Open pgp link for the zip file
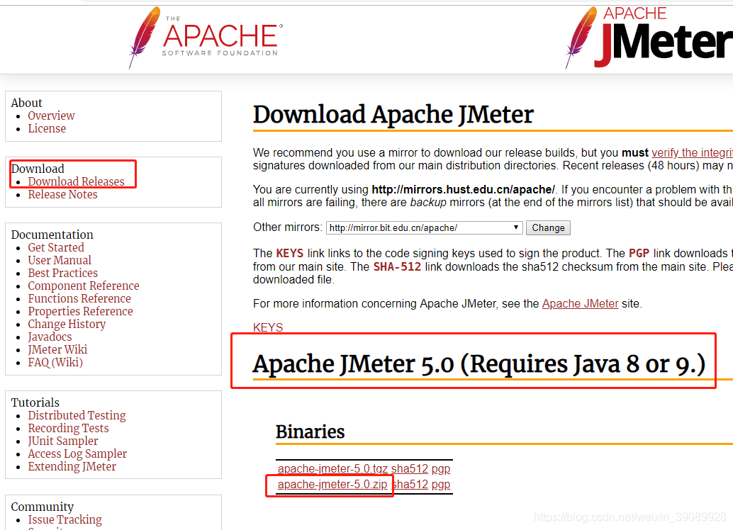 (441, 485)
